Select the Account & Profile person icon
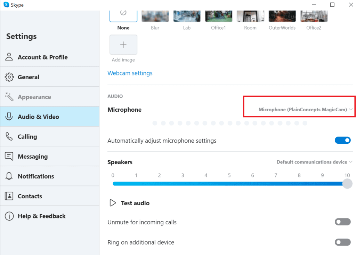 pos(9,57)
